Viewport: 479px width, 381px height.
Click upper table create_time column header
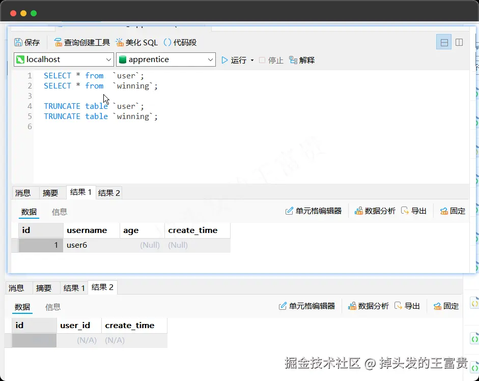pos(198,230)
